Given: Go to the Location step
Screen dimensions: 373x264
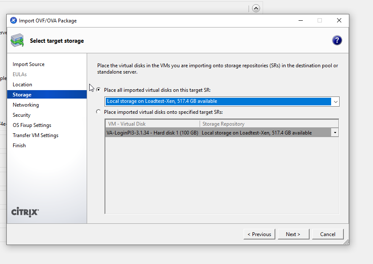Looking at the screenshot, I should [22, 85].
